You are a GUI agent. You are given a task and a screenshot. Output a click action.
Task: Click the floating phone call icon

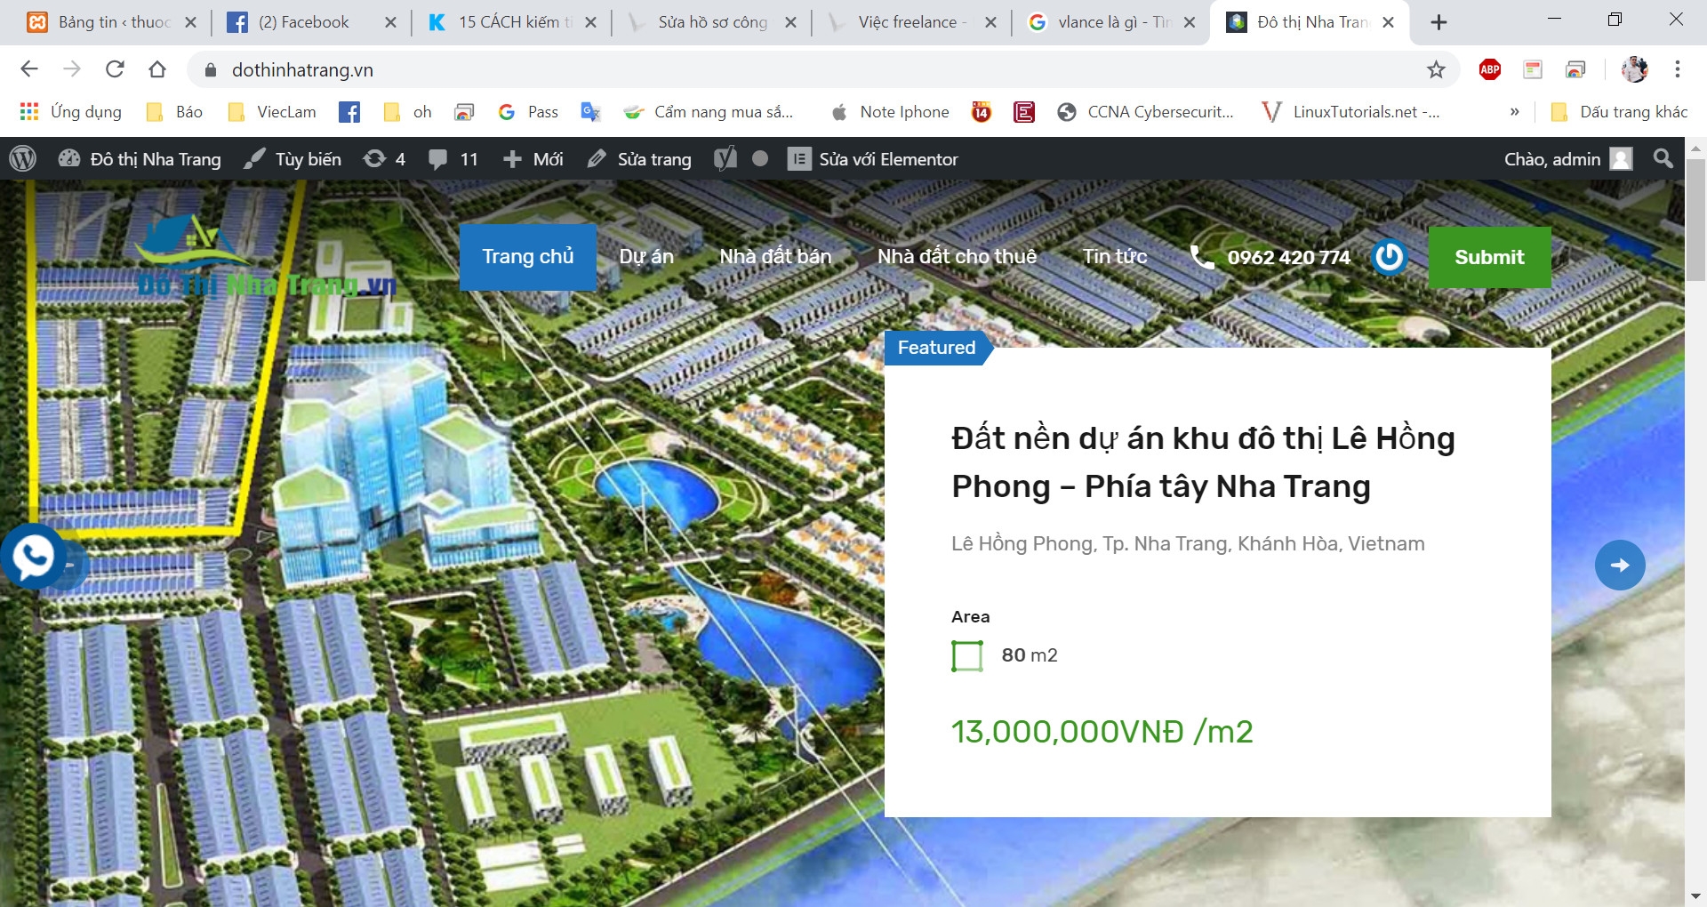click(34, 558)
